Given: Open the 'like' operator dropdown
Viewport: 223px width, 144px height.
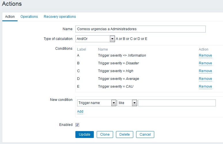Looking at the screenshot, I should 127,103.
